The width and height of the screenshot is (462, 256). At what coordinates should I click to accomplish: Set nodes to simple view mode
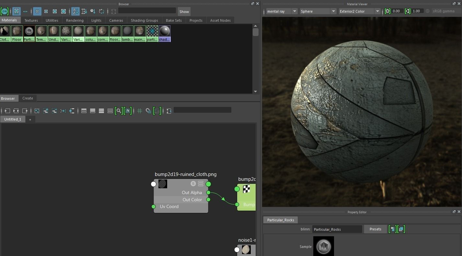tap(84, 111)
